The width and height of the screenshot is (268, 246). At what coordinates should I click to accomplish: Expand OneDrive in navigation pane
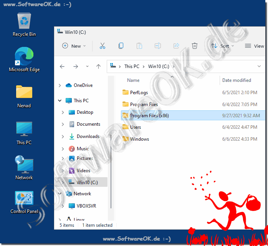click(60, 85)
